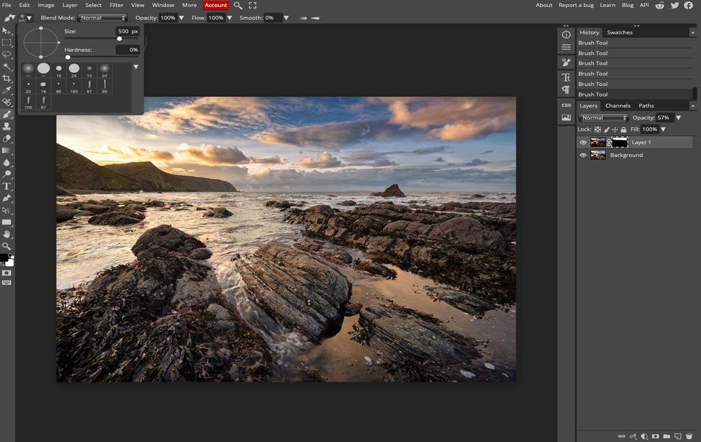Viewport: 701px width, 442px height.
Task: Toggle the lock all padlock icon
Action: click(623, 130)
